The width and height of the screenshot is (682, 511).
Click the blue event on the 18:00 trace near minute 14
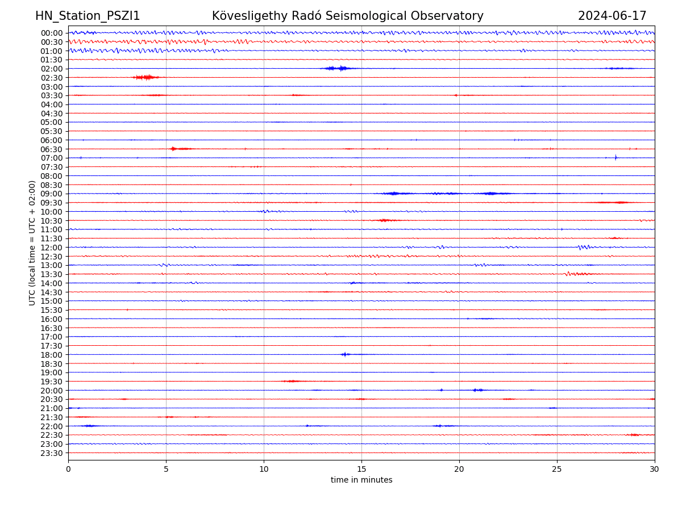tap(344, 354)
